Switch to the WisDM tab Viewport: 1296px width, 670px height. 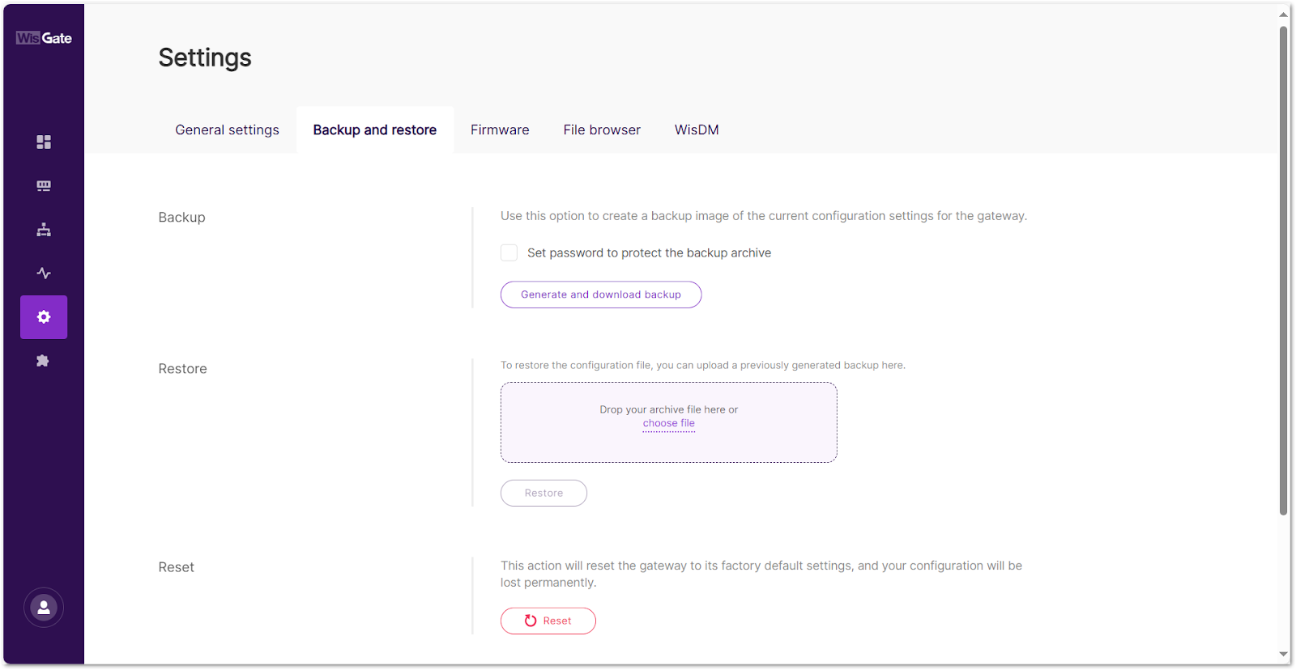point(696,129)
